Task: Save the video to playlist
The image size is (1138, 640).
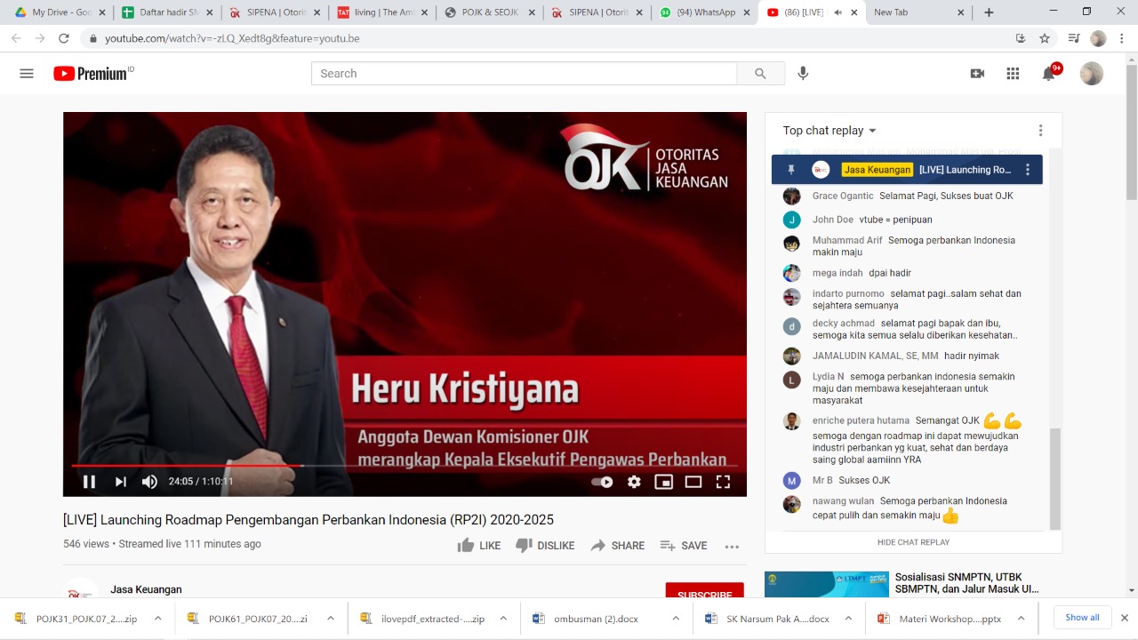Action: 684,546
